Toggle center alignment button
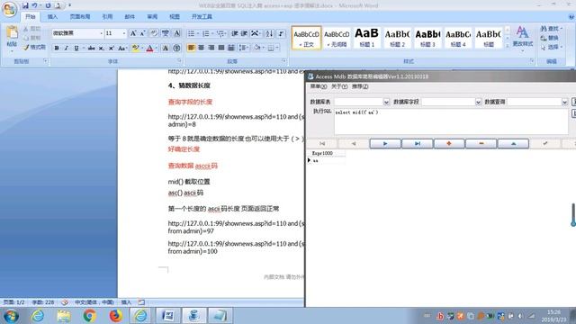 (x=201, y=48)
